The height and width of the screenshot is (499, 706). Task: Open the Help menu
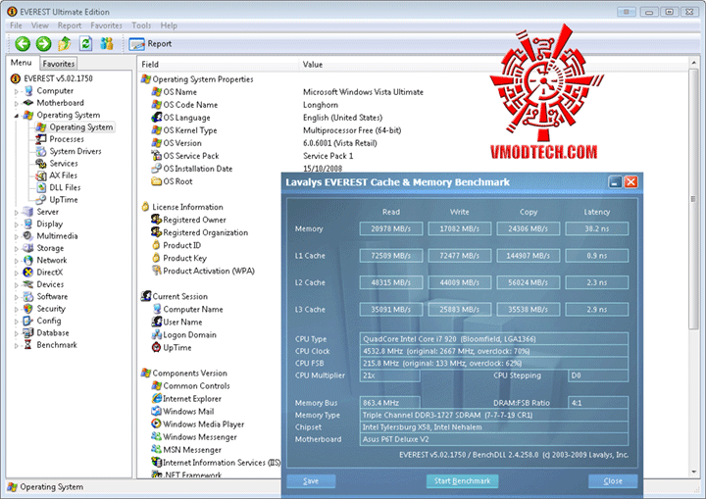(x=169, y=25)
